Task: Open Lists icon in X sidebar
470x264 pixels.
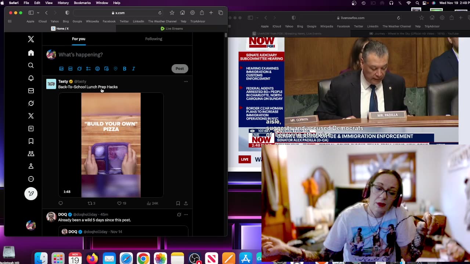Action: pyautogui.click(x=31, y=129)
